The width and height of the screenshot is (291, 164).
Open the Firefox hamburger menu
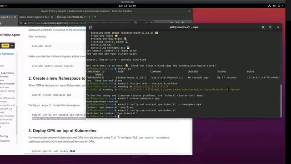coord(189,23)
